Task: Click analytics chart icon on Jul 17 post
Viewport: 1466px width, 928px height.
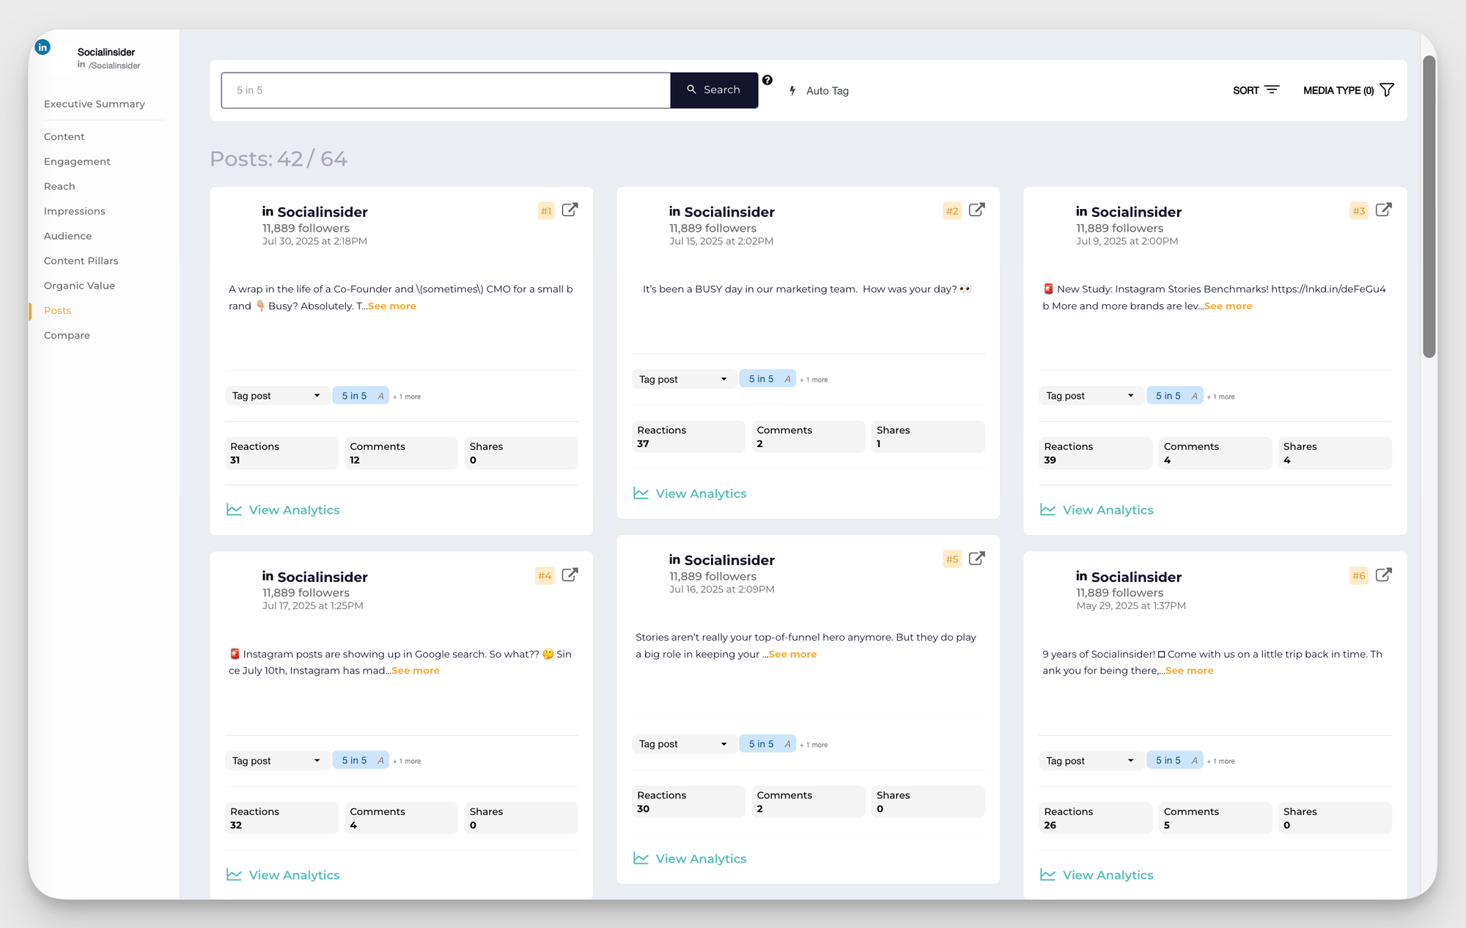Action: click(234, 874)
